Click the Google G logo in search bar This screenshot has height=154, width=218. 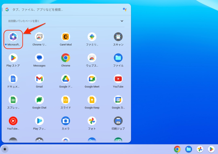pos(7,10)
